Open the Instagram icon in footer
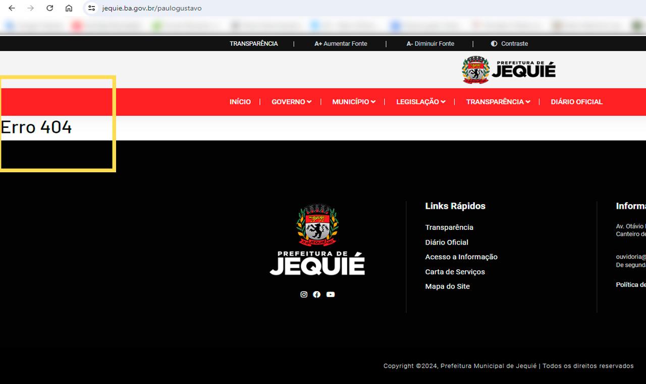This screenshot has height=384, width=646. (x=304, y=295)
